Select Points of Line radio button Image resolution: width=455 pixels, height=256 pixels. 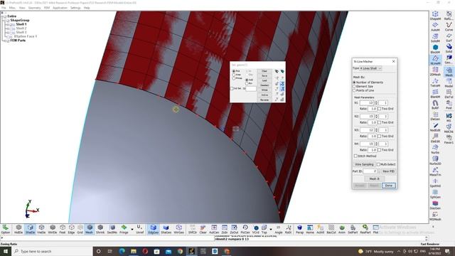coord(354,90)
